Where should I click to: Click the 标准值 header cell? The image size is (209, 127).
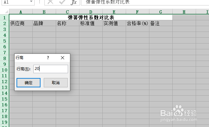pos(91,23)
